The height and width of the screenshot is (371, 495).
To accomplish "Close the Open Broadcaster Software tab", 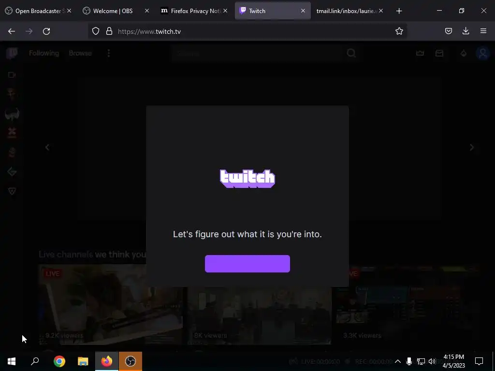I will click(x=69, y=11).
